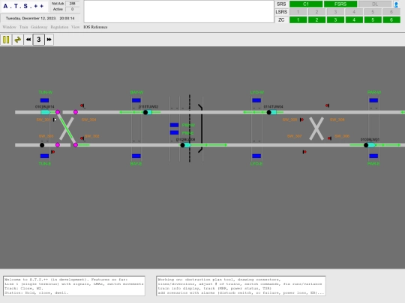Decrease simulation speed with rewind arrows
The width and height of the screenshot is (405, 303).
[28, 40]
